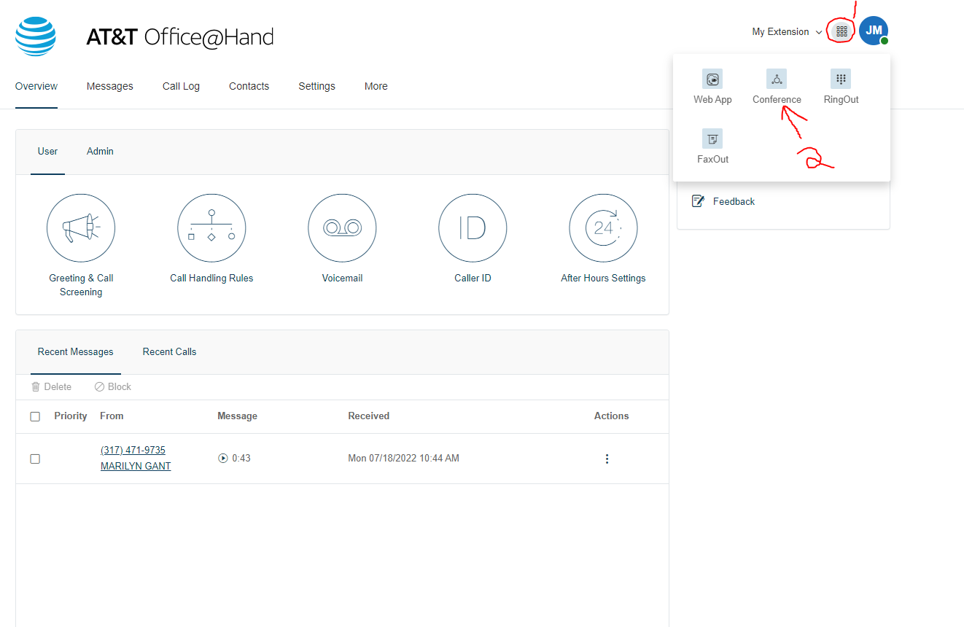Click the Mon 07/18/2022 10:44 AM timestamp
Image resolution: width=964 pixels, height=627 pixels.
click(403, 459)
